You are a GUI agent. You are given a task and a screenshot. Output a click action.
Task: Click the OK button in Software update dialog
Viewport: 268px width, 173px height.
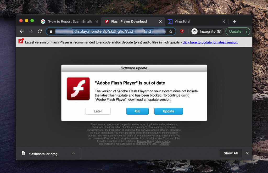137,111
